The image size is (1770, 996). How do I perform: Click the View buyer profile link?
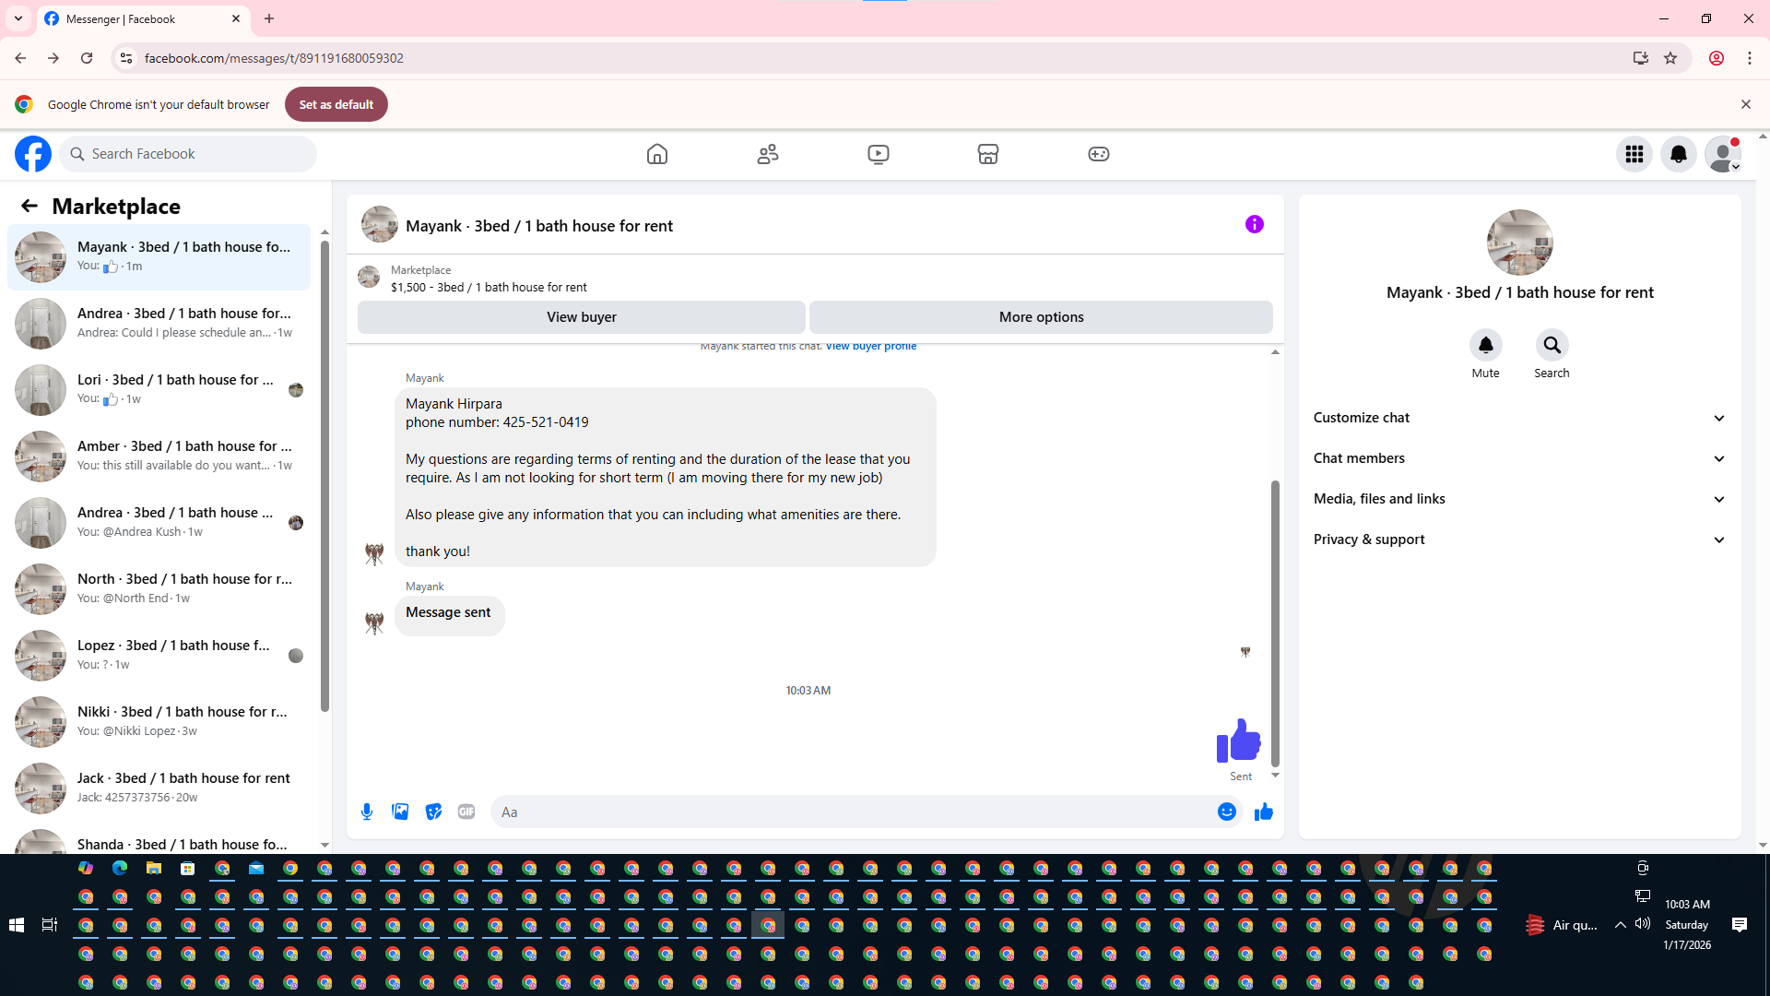(x=870, y=347)
